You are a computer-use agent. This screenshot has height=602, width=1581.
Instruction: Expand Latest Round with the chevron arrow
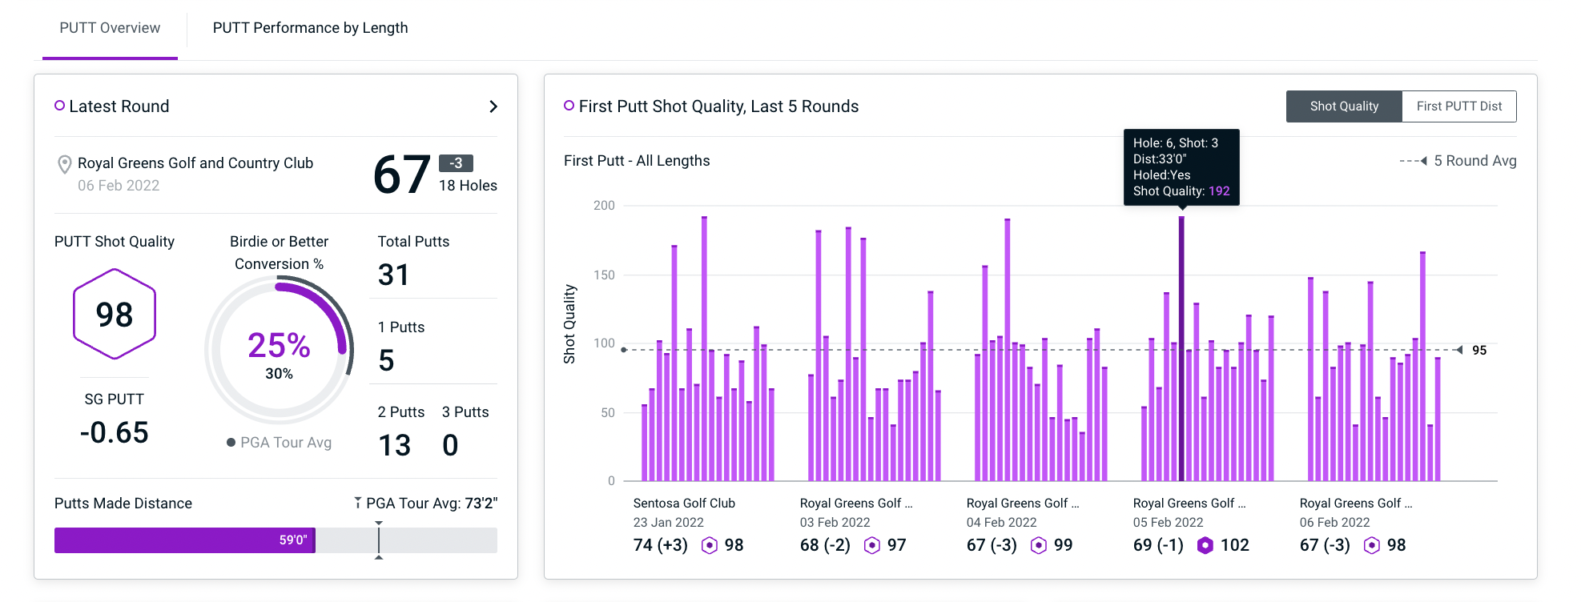coord(493,106)
